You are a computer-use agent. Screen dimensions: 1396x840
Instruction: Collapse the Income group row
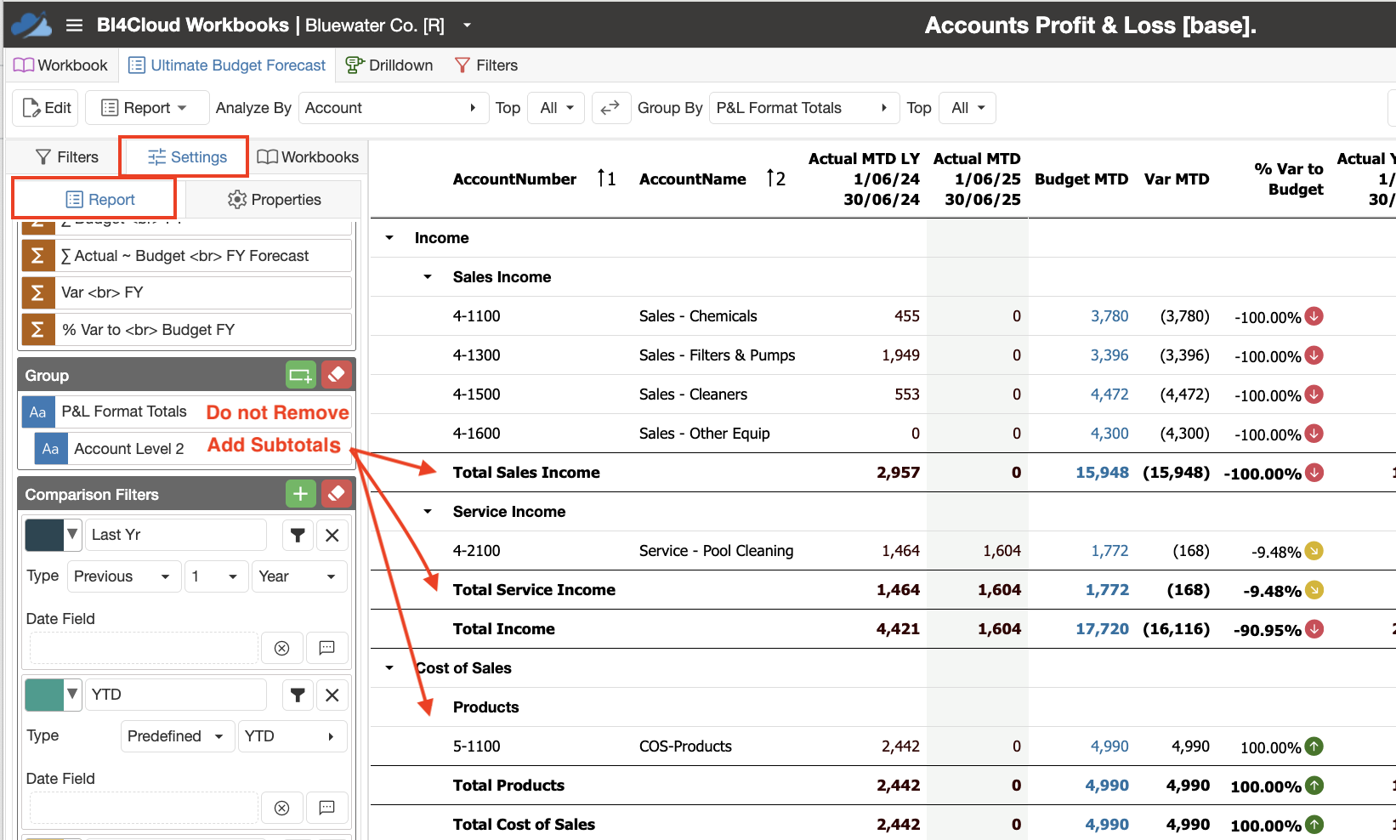tap(389, 238)
